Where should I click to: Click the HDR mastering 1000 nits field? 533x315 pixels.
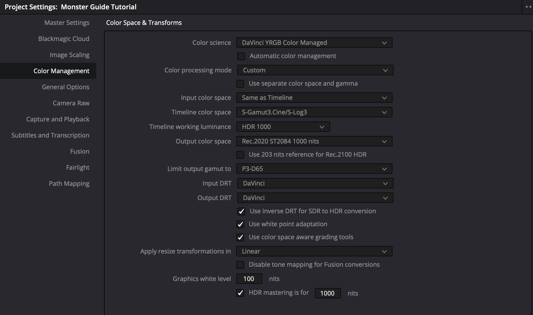point(327,293)
